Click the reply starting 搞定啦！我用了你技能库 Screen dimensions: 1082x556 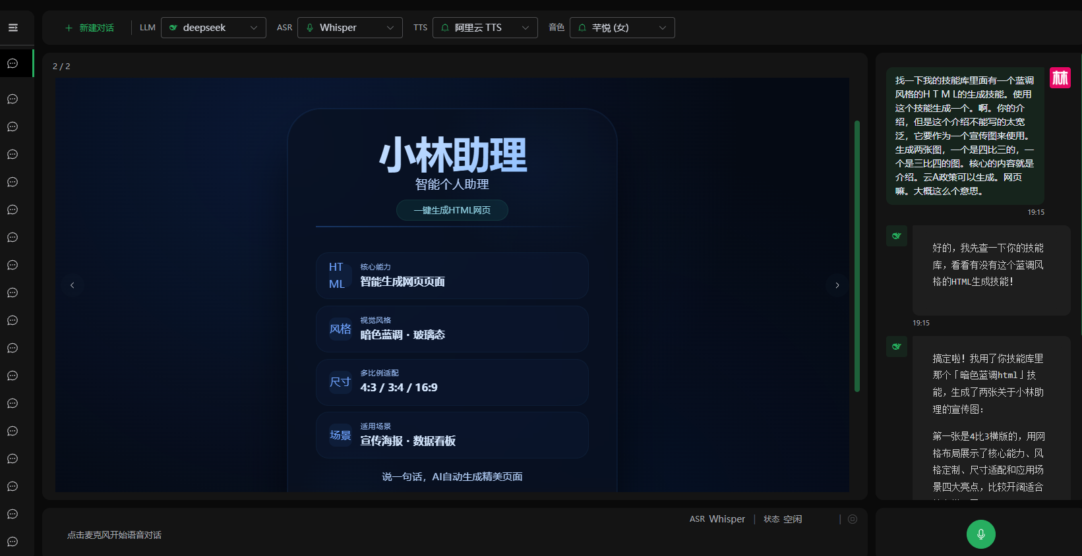991,418
